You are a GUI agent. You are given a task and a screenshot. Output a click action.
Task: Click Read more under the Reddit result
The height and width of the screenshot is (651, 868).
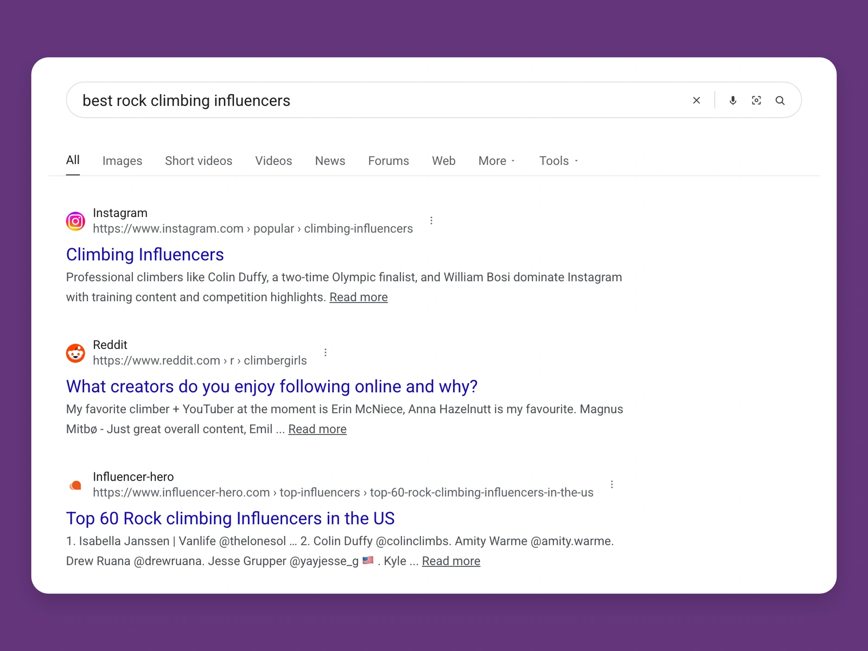tap(317, 429)
